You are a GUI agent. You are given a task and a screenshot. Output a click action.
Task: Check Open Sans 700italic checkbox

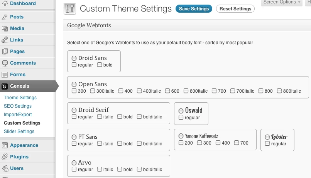pos(233,91)
